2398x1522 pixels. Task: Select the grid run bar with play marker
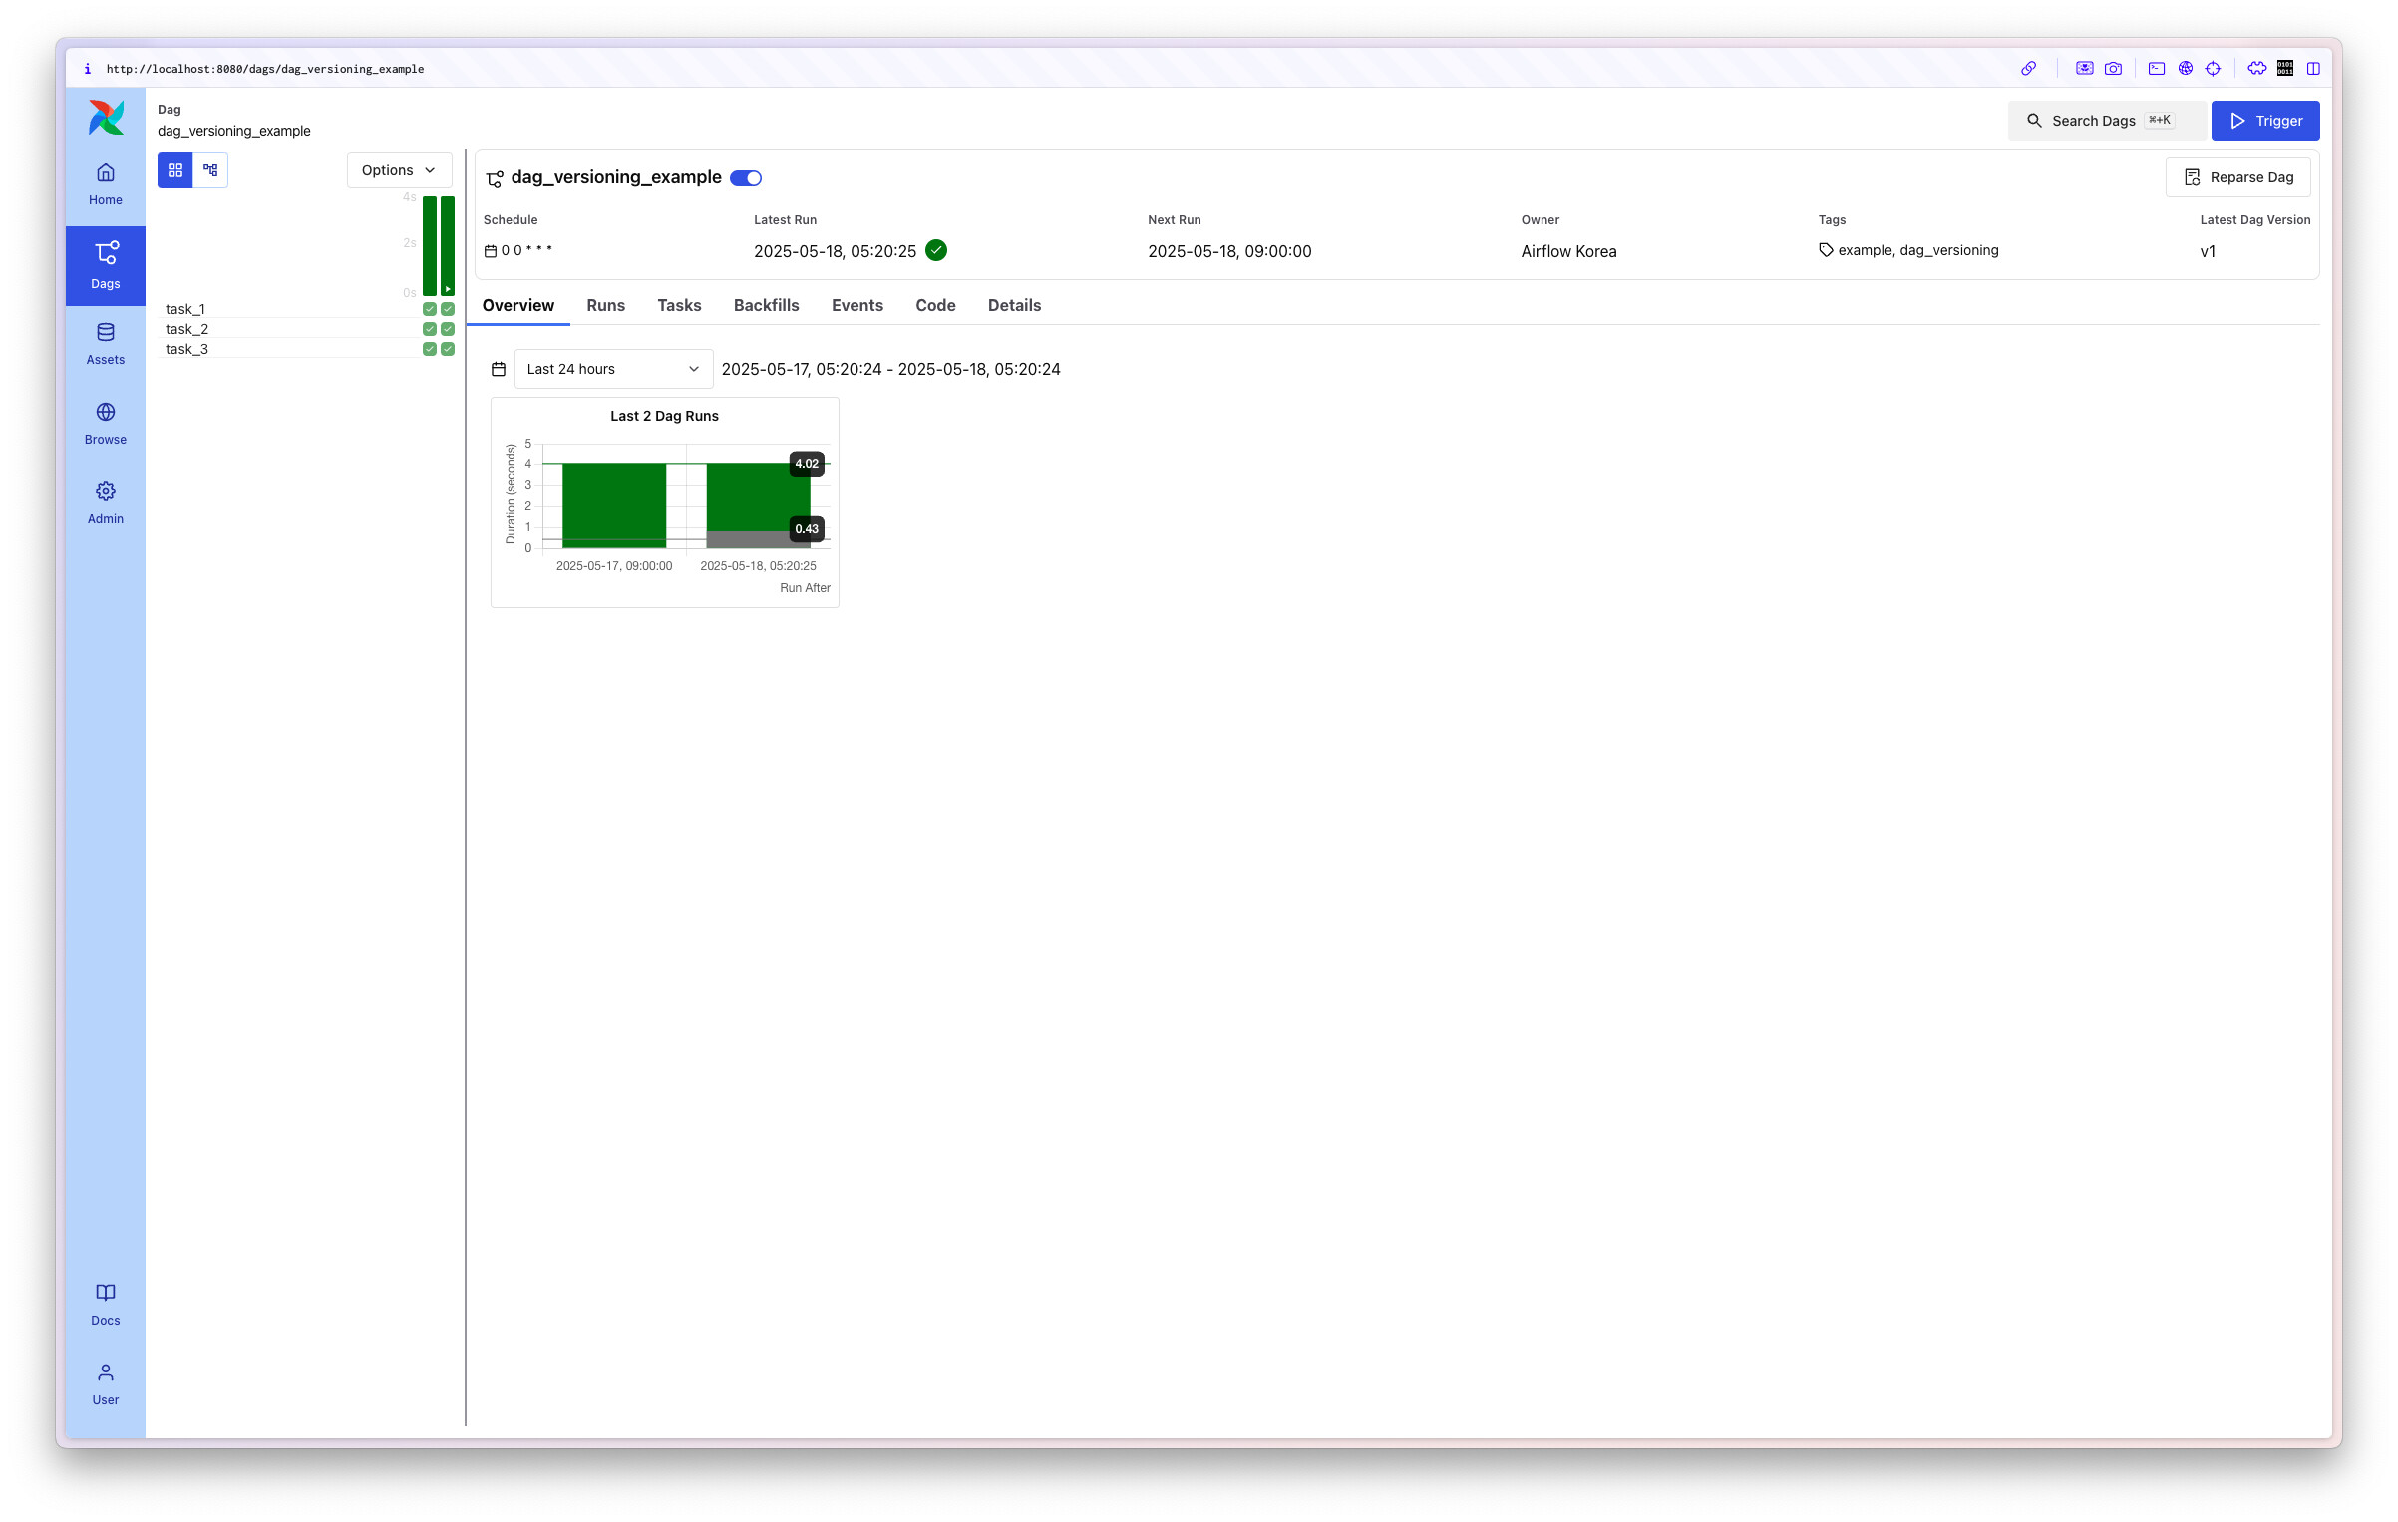tap(448, 245)
